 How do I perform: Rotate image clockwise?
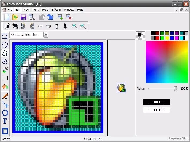[x=32, y=26]
